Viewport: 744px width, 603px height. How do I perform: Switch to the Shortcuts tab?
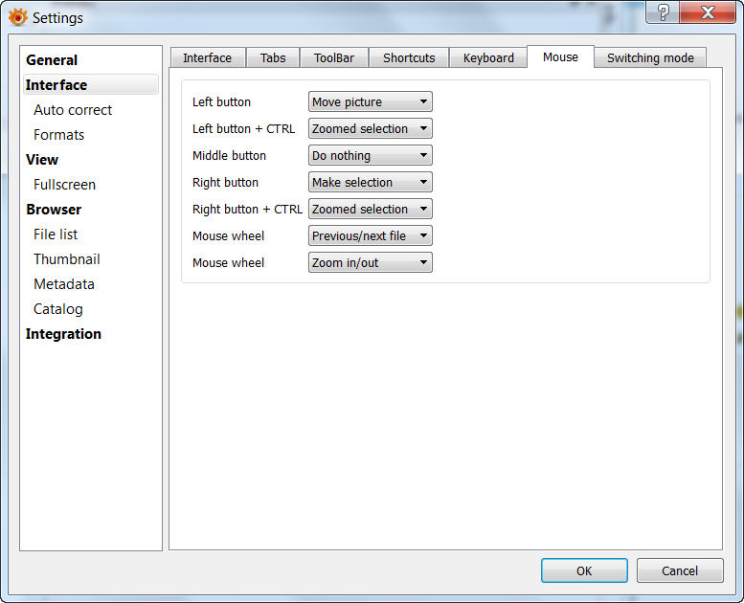point(409,57)
